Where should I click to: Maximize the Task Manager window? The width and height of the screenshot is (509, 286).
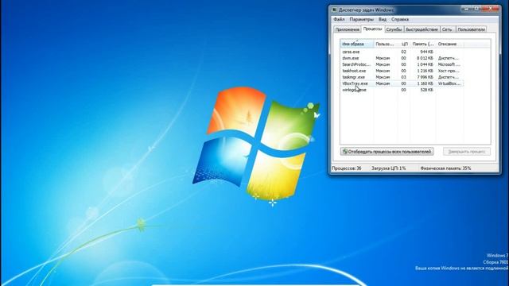476,9
